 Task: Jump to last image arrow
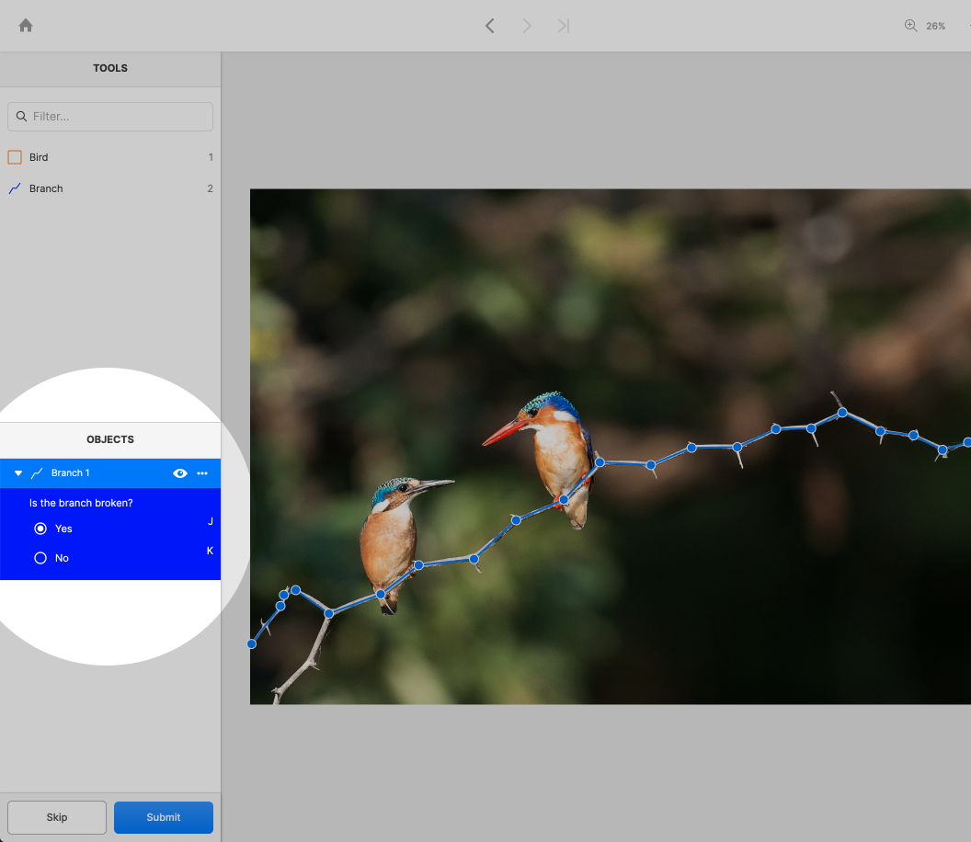click(x=563, y=26)
